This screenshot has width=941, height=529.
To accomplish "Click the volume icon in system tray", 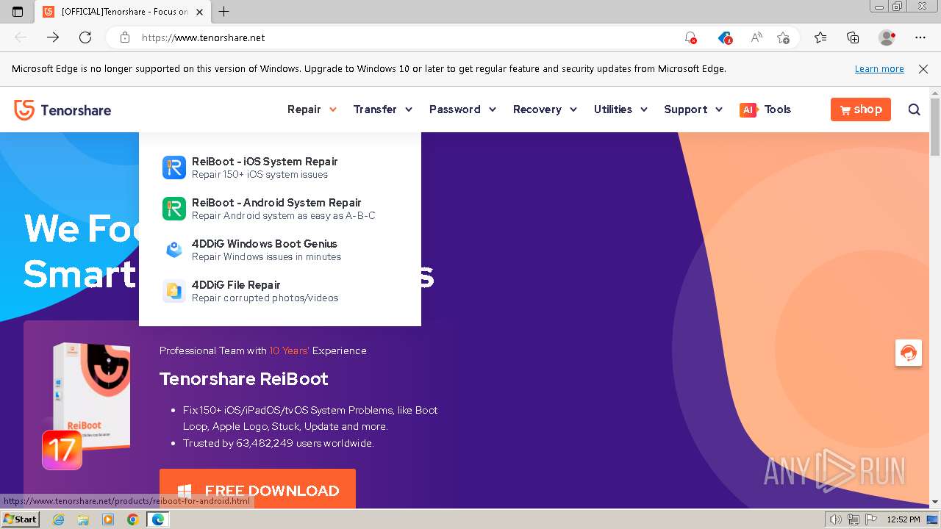I will click(835, 519).
